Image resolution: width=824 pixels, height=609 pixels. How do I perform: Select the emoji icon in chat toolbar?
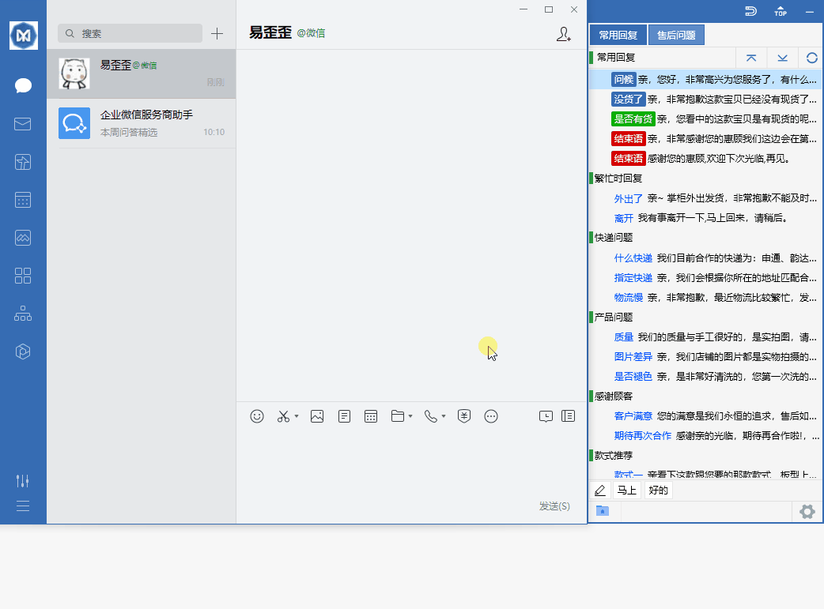point(256,415)
